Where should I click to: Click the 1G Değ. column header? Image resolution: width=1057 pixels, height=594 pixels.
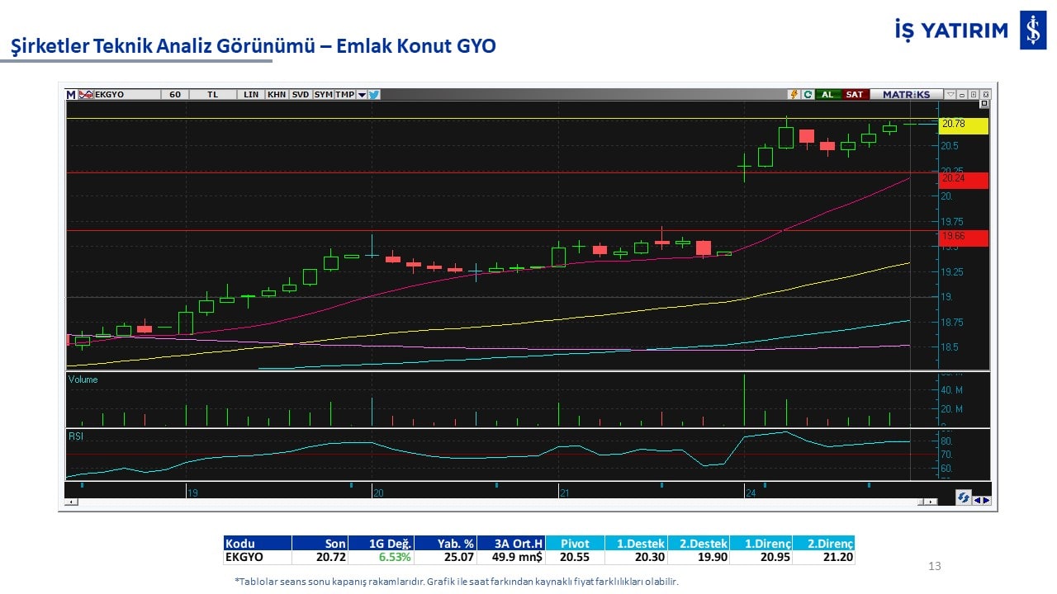(381, 543)
